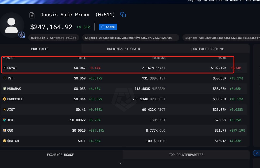Open signer 0xBCe03086 address tag
Screen dimensions: 260x168
pos(221,38)
